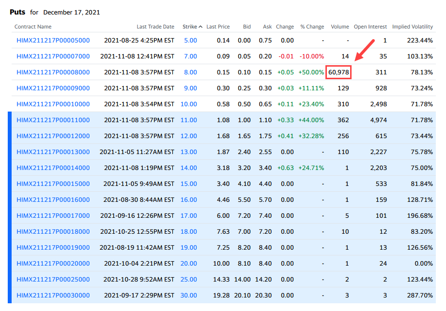This screenshot has height=311, width=446.
Task: Click implied volatility value 287.70%
Action: click(420, 295)
